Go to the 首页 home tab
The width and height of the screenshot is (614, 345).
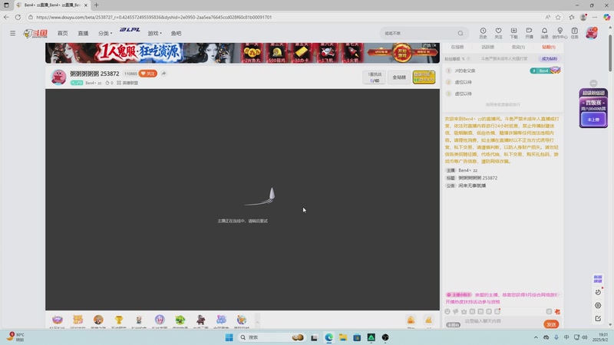63,33
